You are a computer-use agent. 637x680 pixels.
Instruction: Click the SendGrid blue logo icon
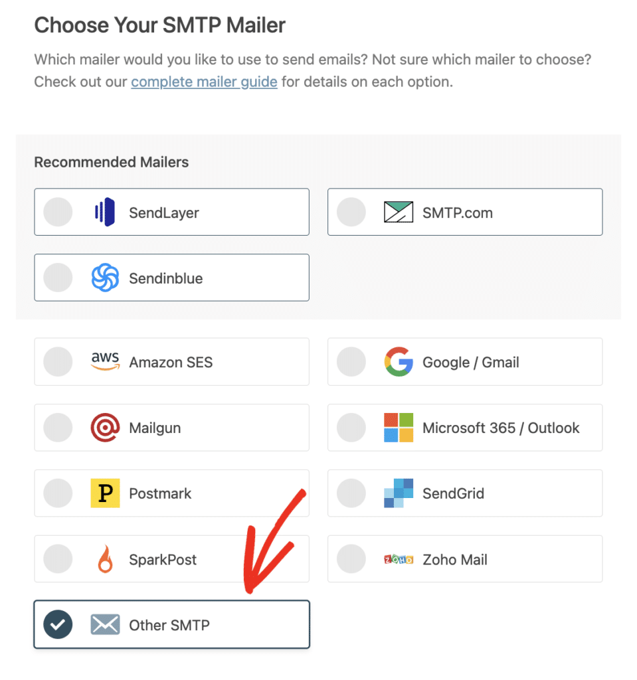pyautogui.click(x=399, y=493)
